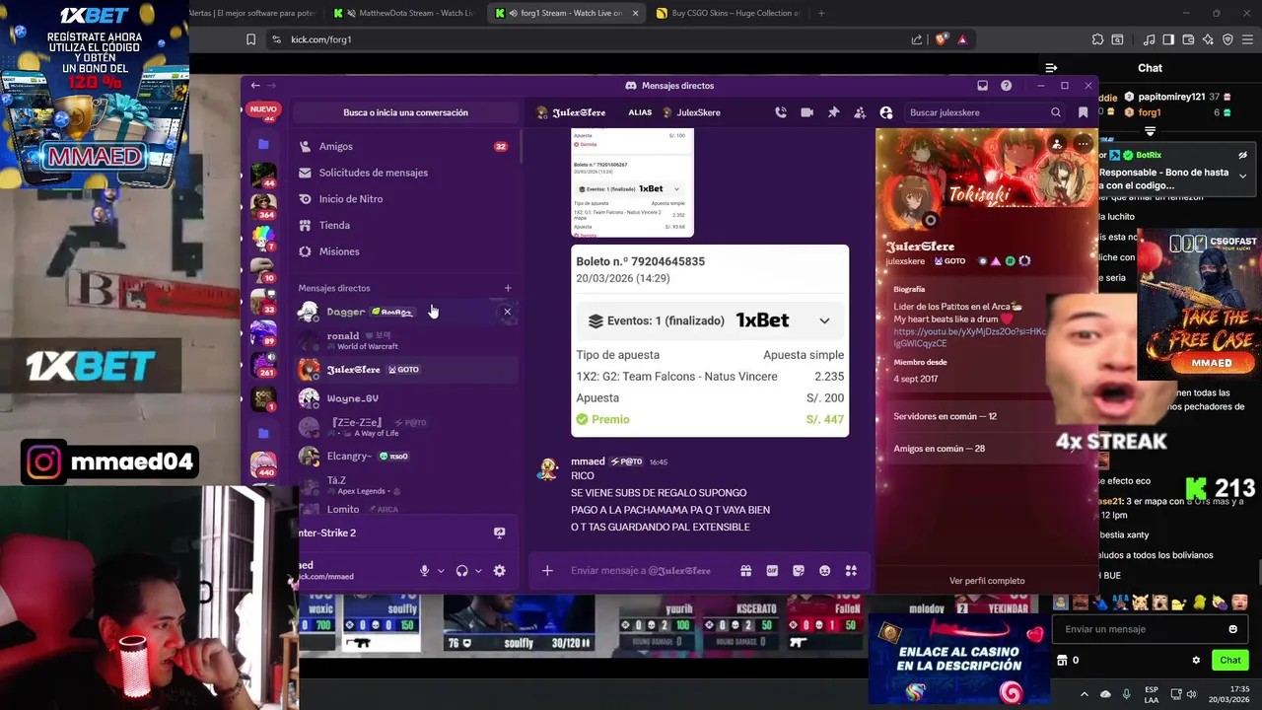
Task: Click the Discord back arrow
Action: (255, 86)
